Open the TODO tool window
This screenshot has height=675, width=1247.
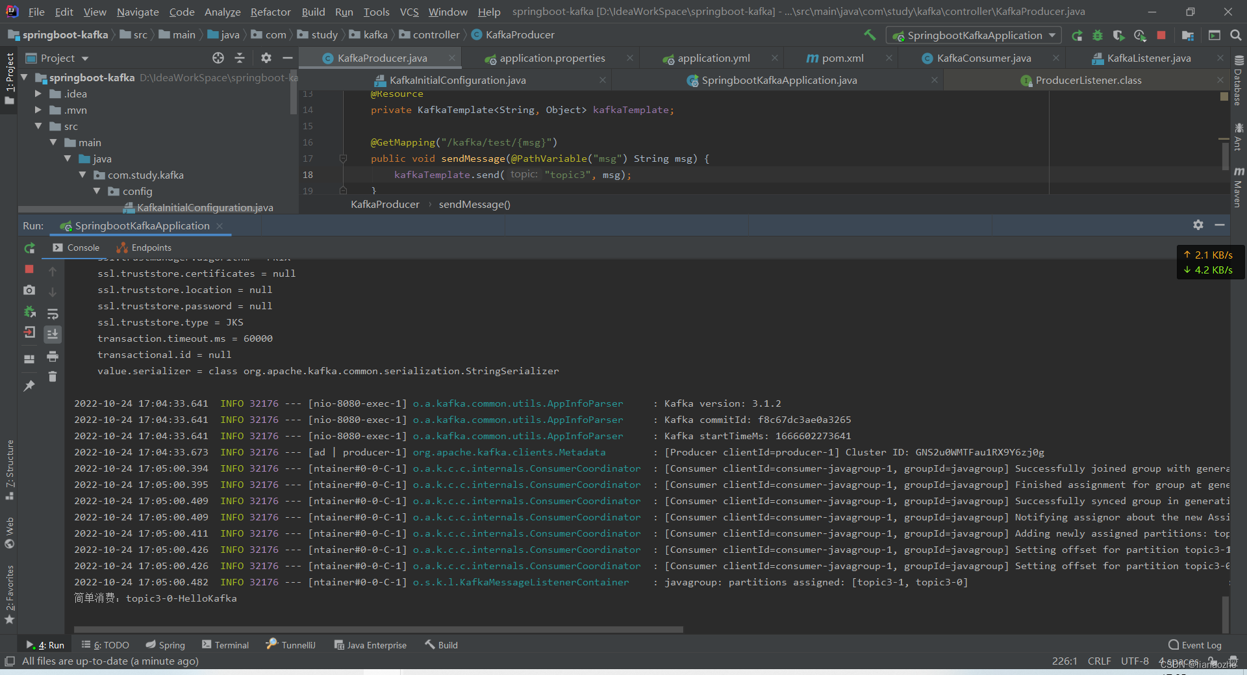pos(105,644)
